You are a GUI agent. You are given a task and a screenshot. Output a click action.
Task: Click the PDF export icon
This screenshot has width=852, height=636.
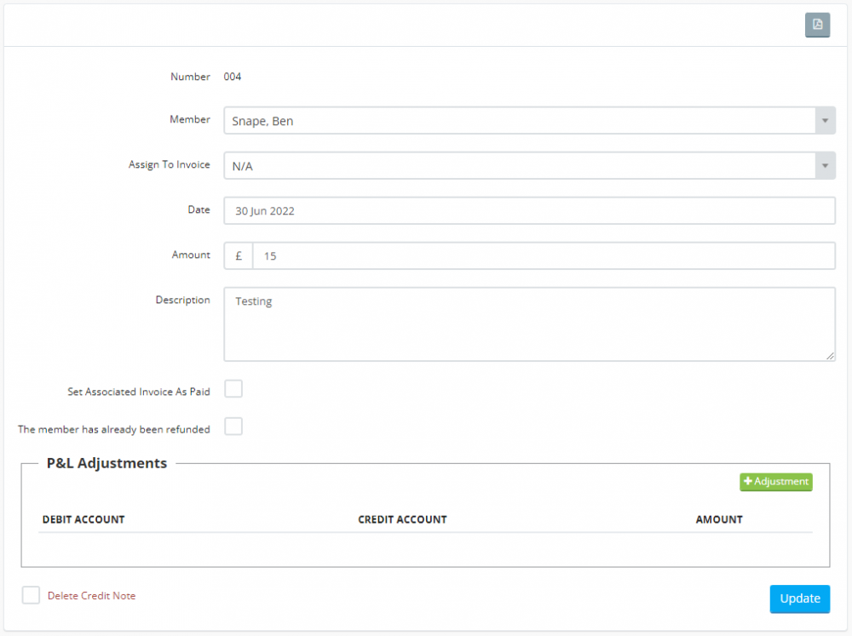pos(817,25)
